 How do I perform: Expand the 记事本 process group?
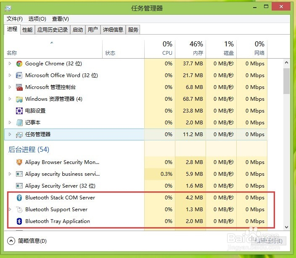[x=10, y=123]
